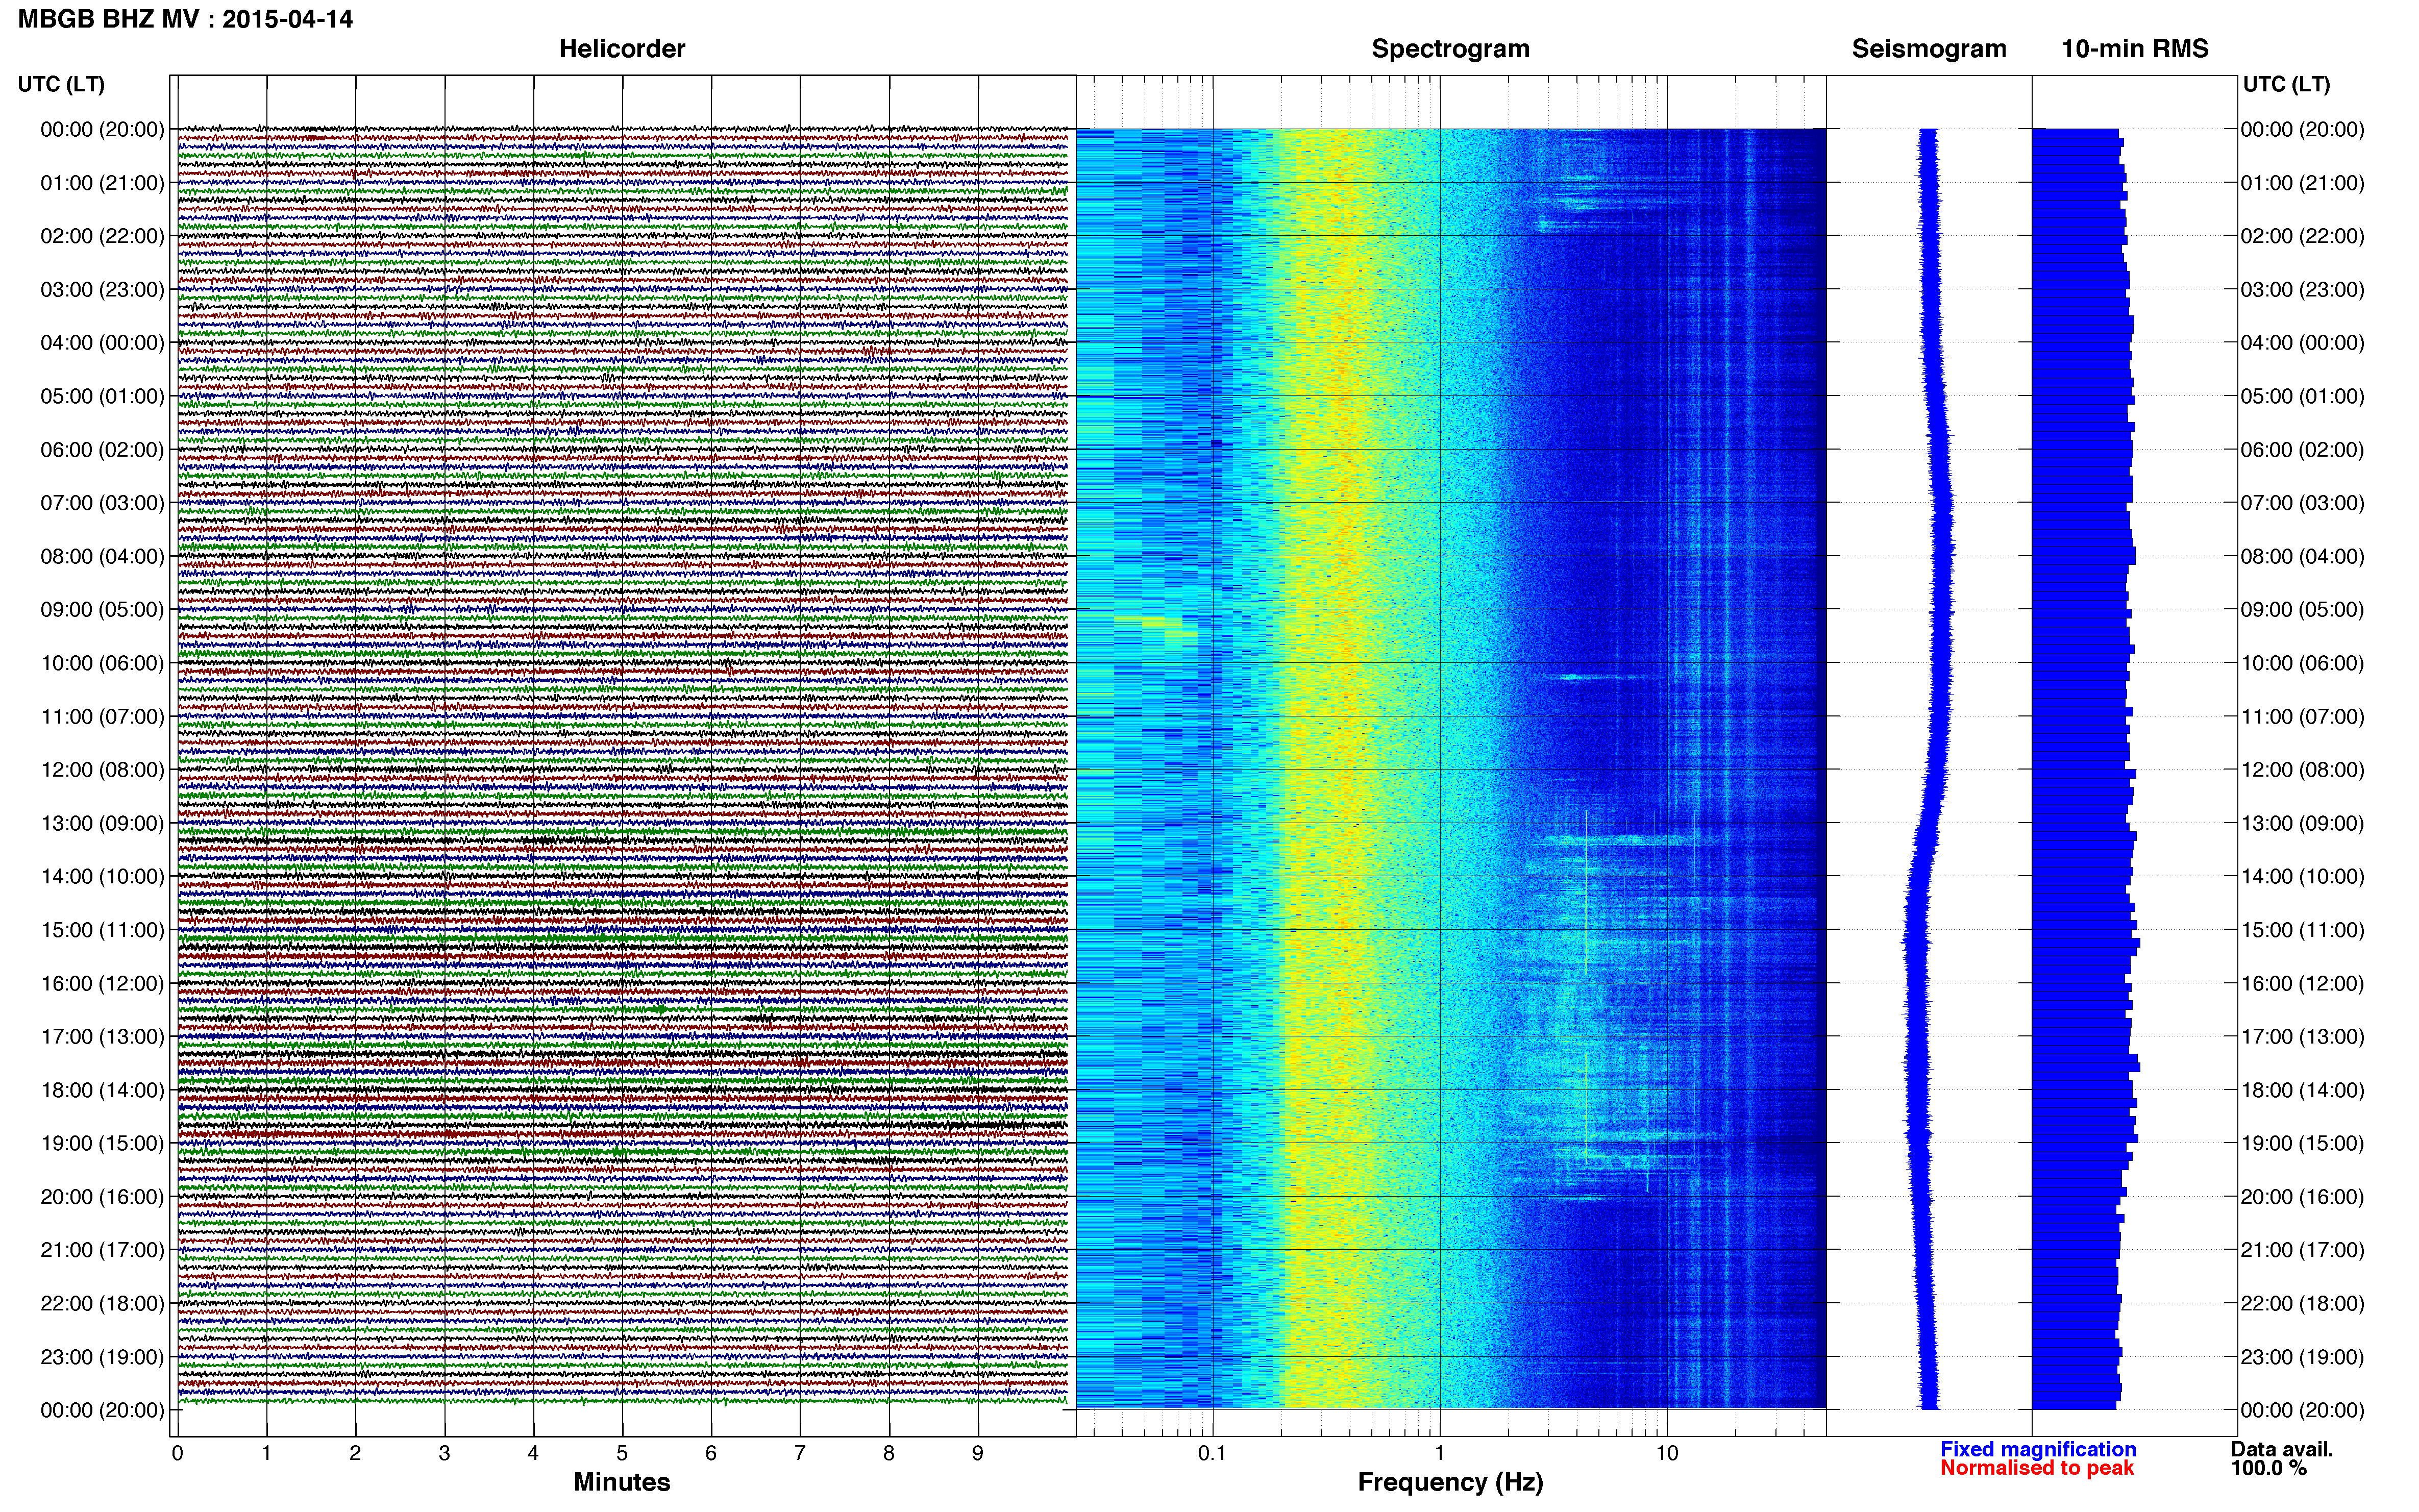This screenshot has width=2419, height=1512.
Task: Click the left '07:00 (03:00)' time label
Action: tap(102, 503)
